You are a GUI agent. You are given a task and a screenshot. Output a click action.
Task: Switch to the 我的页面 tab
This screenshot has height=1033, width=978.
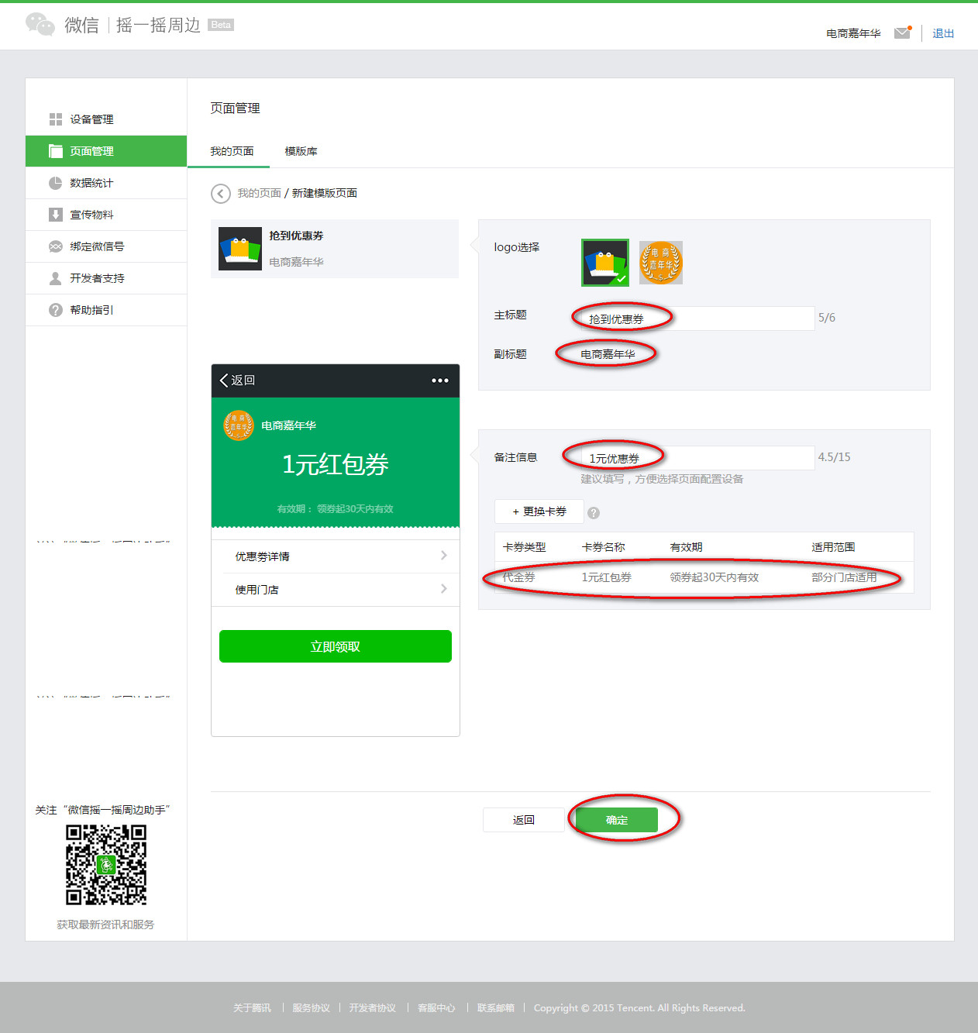click(232, 151)
